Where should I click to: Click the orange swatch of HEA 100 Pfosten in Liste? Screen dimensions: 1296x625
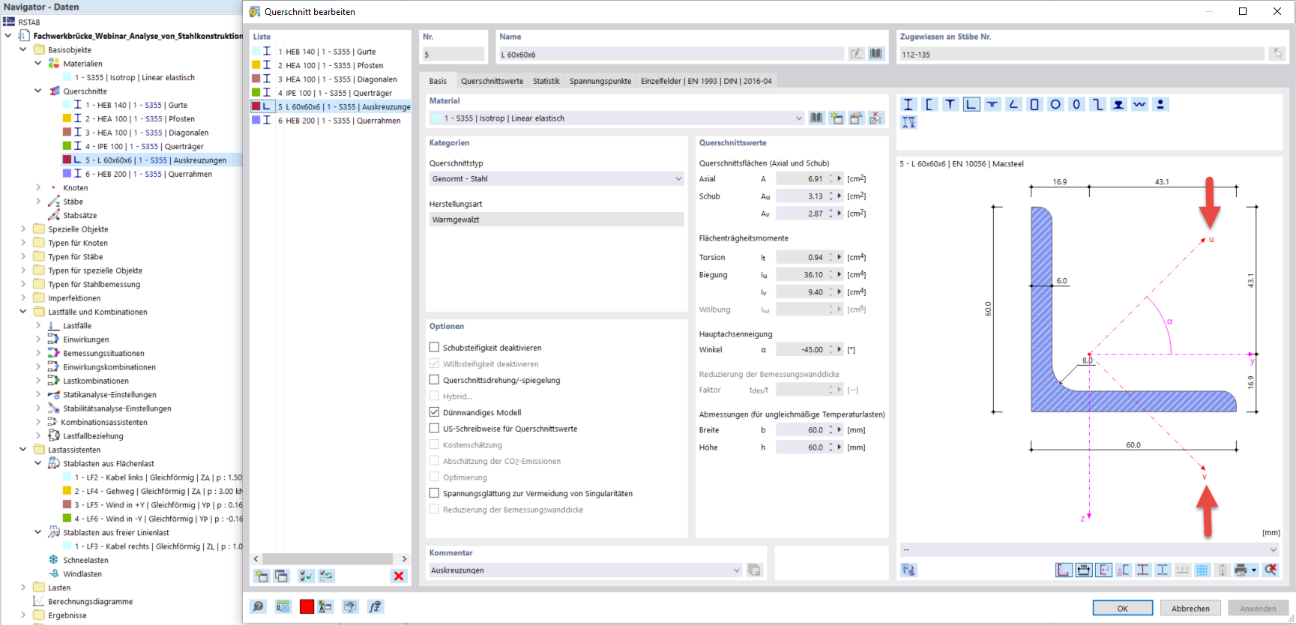pos(256,65)
